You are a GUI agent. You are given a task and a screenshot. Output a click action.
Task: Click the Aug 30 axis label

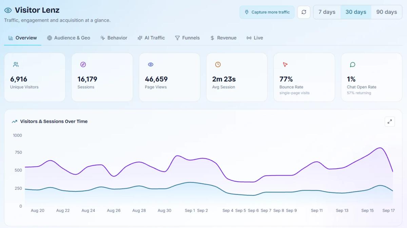coord(164,210)
